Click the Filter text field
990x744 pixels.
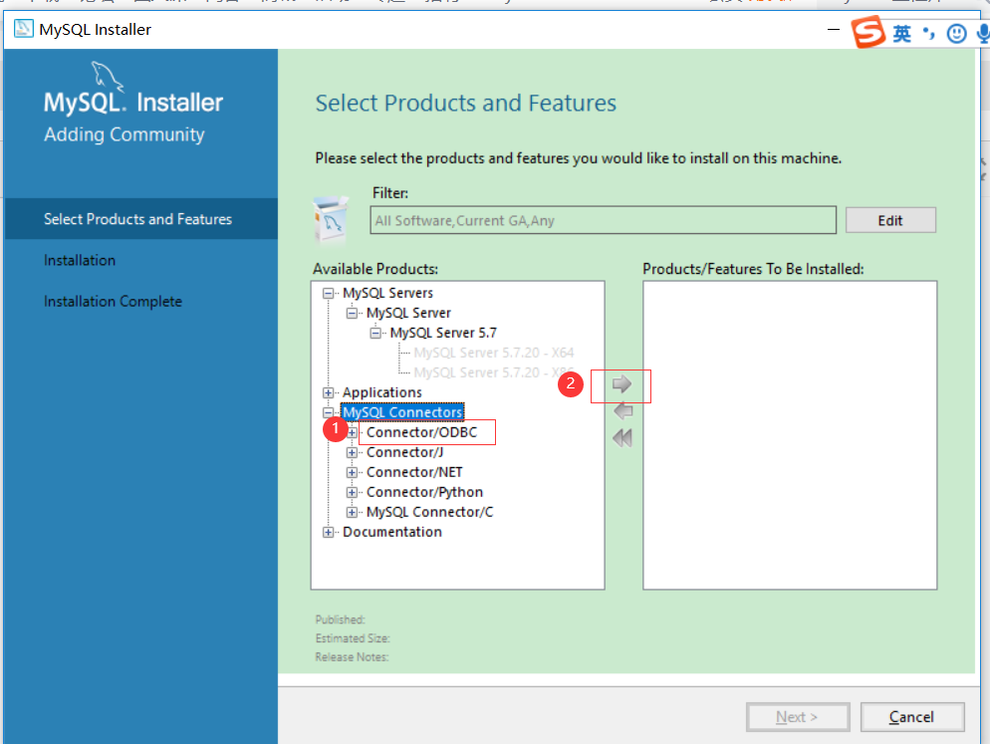coord(603,220)
